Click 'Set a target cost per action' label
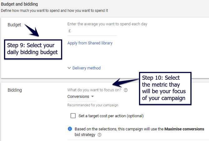This screenshot has width=209, height=141. tap(111, 116)
